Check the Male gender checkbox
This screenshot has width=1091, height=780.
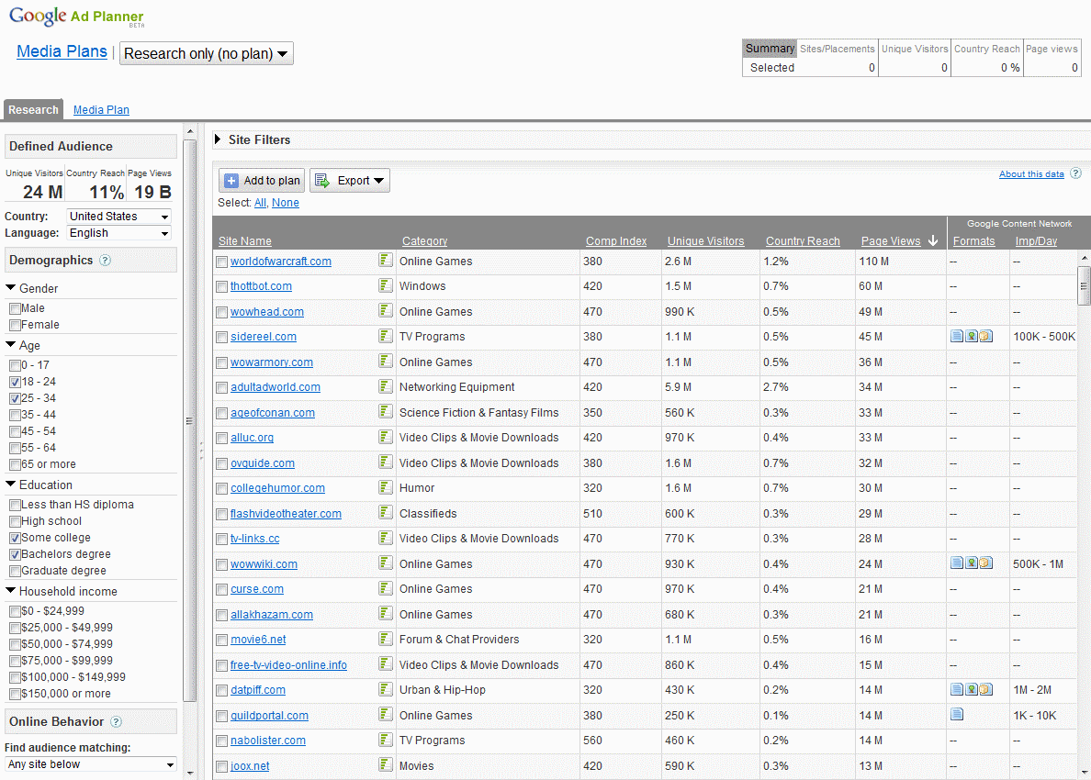[x=15, y=309]
